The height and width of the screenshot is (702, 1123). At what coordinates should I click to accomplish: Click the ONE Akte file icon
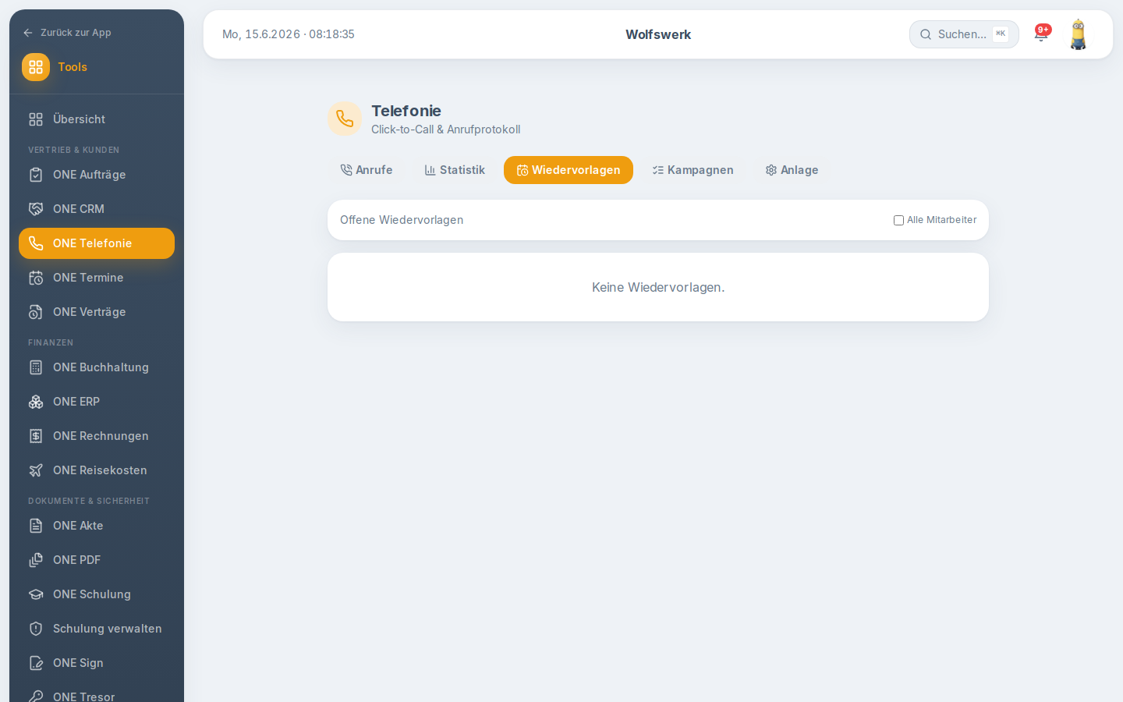(36, 526)
